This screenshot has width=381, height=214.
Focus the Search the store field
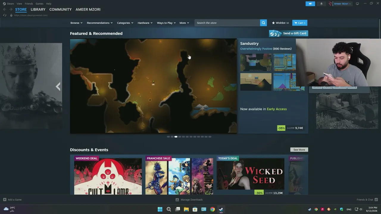[x=227, y=23]
